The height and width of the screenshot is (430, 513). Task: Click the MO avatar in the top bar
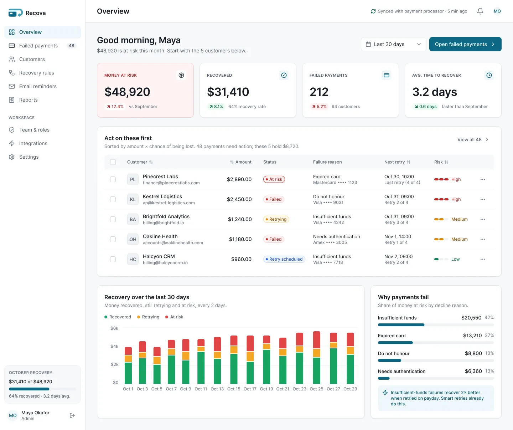pos(497,11)
